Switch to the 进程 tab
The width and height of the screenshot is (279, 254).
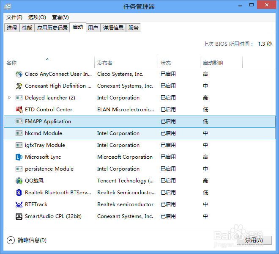coord(12,28)
